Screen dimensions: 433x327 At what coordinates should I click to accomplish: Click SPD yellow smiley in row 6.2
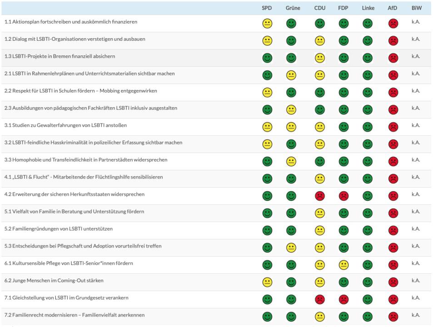(x=267, y=282)
